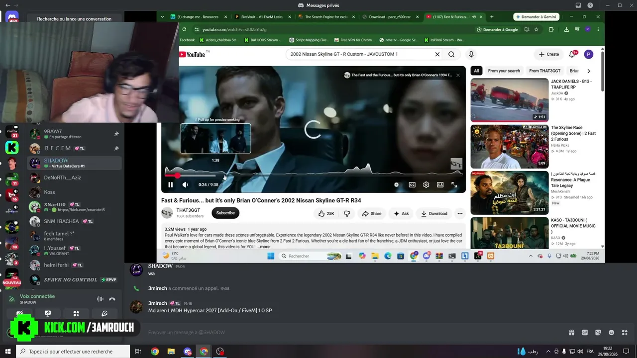Open YouTube notifications bell
The width and height of the screenshot is (637, 358).
(572, 54)
